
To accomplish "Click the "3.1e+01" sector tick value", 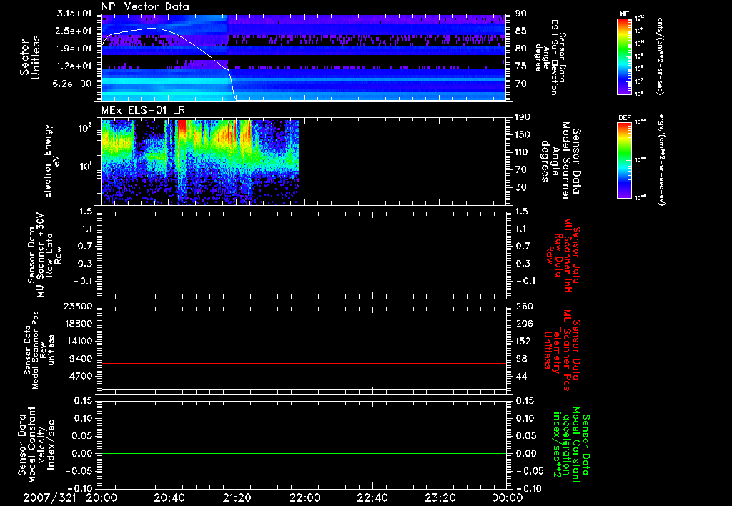I will [x=74, y=14].
